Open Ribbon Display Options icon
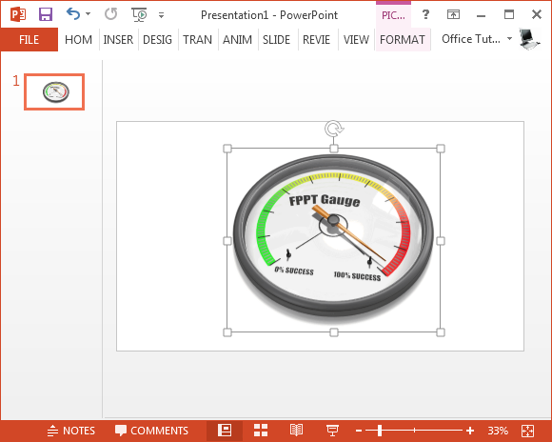The image size is (552, 442). coord(453,14)
